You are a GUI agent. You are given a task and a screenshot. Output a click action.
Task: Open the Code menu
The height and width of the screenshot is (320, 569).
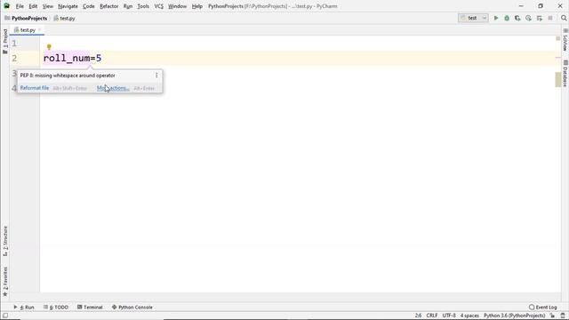[x=89, y=6]
